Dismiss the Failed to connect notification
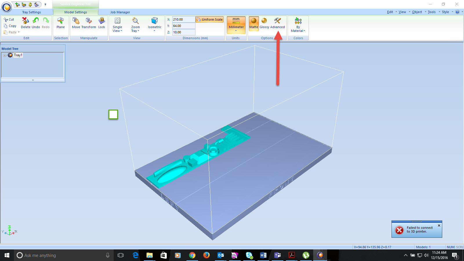The height and width of the screenshot is (261, 464). [x=439, y=225]
